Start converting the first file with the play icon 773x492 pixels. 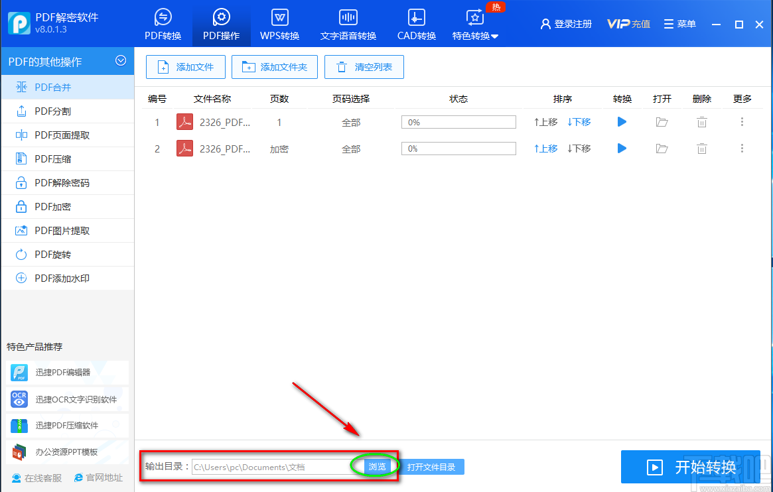[x=622, y=121]
